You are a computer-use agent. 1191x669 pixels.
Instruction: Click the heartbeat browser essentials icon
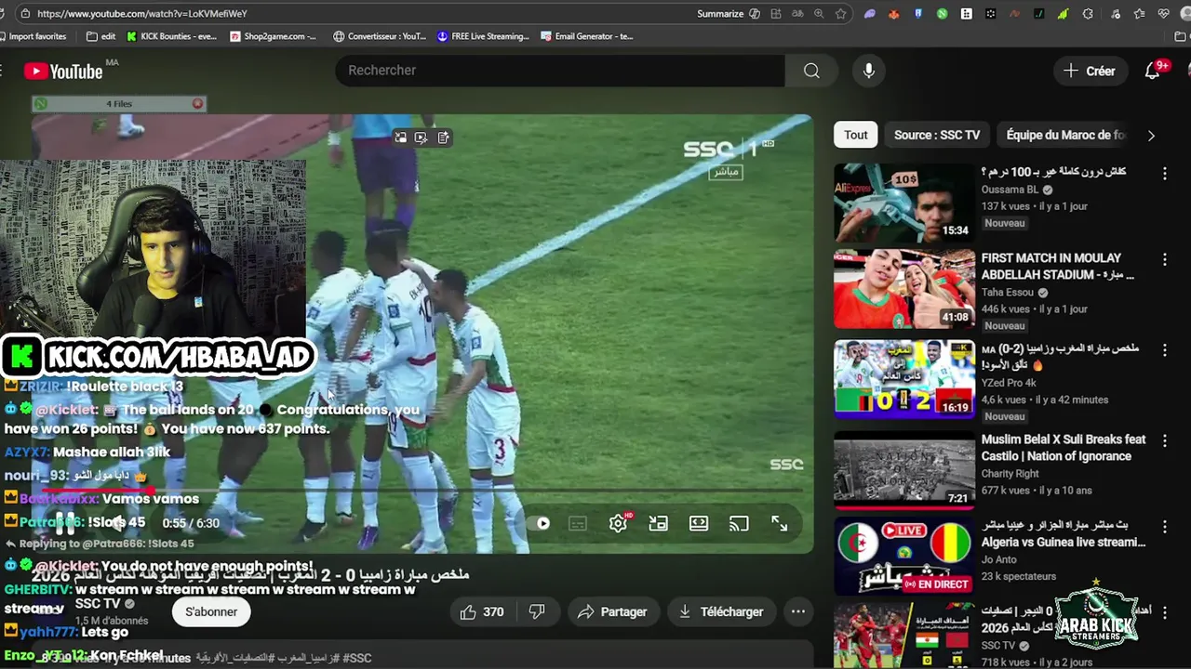coord(1164,14)
